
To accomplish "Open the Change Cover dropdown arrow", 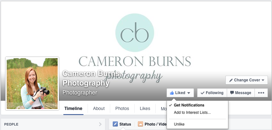I will [x=263, y=80].
